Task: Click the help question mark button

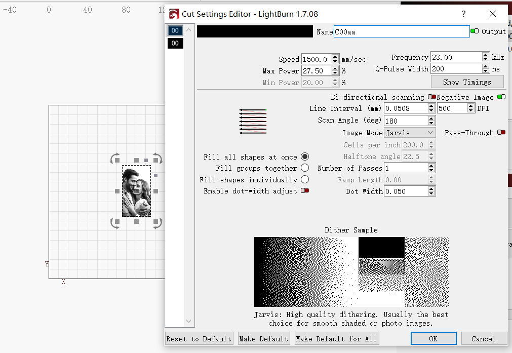Action: point(463,14)
